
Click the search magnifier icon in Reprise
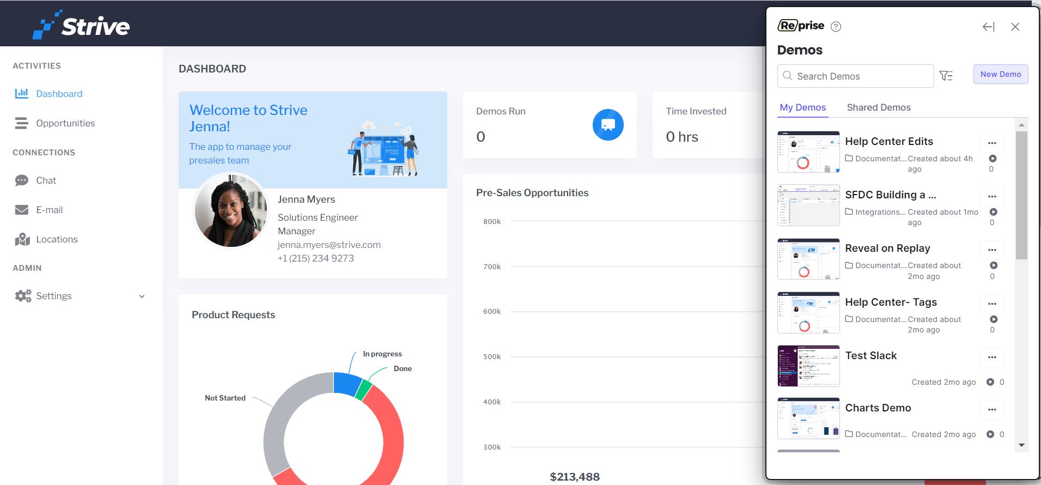pyautogui.click(x=788, y=76)
